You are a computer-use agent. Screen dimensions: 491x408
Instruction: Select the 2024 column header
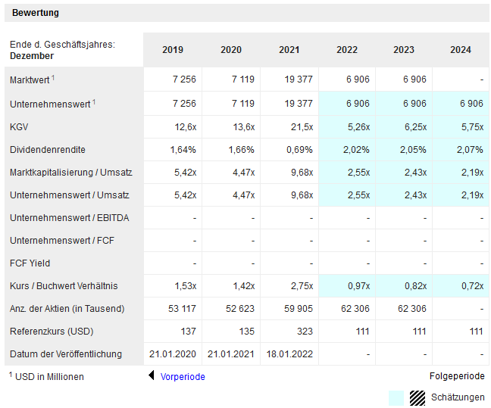point(460,50)
